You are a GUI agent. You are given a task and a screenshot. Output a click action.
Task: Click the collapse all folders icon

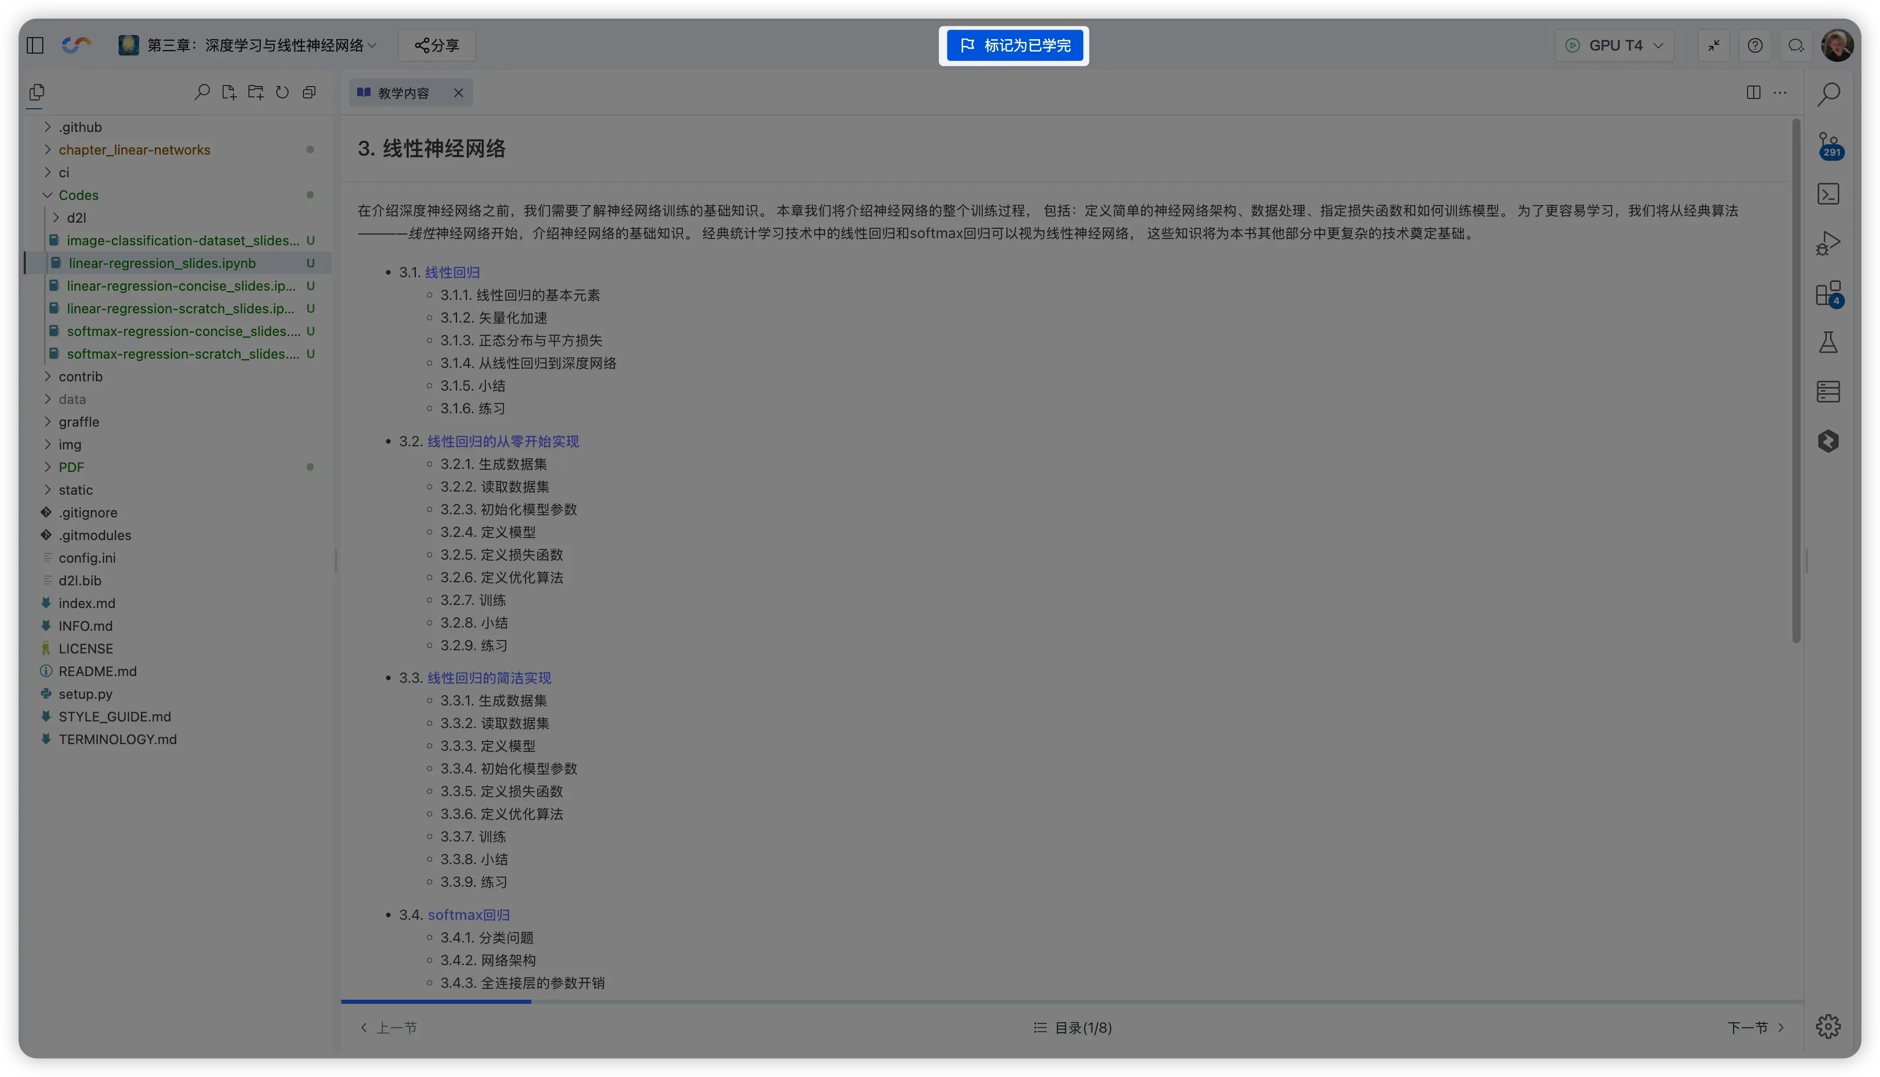[x=309, y=92]
